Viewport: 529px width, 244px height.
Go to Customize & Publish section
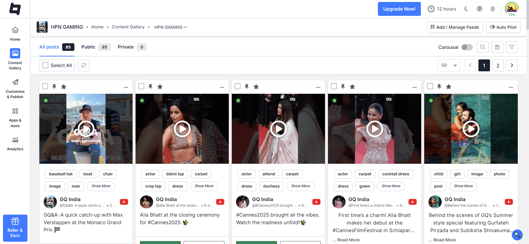(x=15, y=88)
